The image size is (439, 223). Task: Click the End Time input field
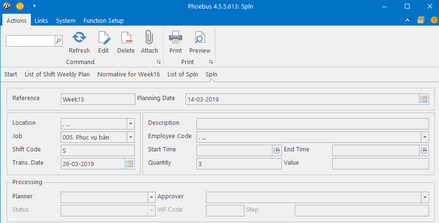point(376,150)
